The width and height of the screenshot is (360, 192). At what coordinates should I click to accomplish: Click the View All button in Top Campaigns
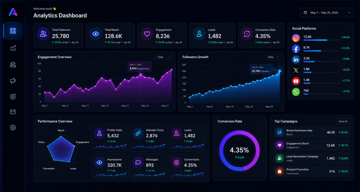(343, 121)
